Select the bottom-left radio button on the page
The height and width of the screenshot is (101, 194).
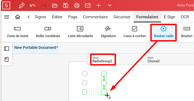point(85,92)
